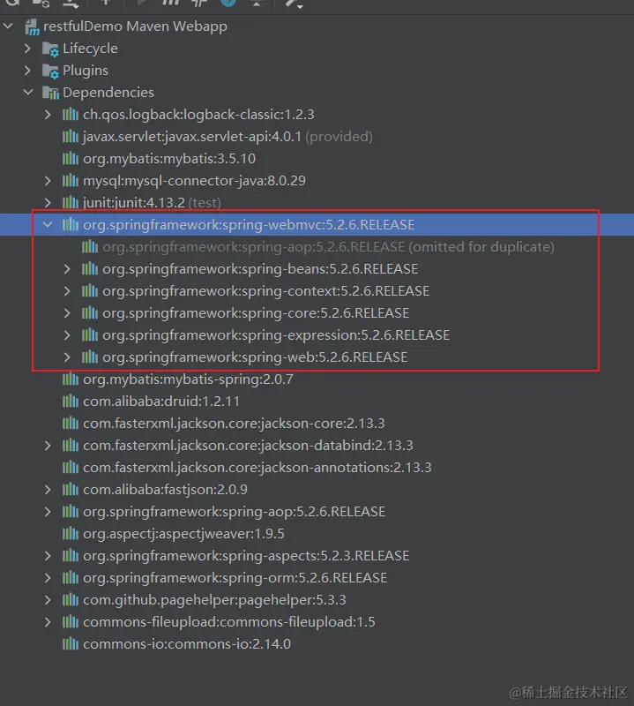634x706 pixels.
Task: Expand the Plugins node
Action: tap(27, 71)
